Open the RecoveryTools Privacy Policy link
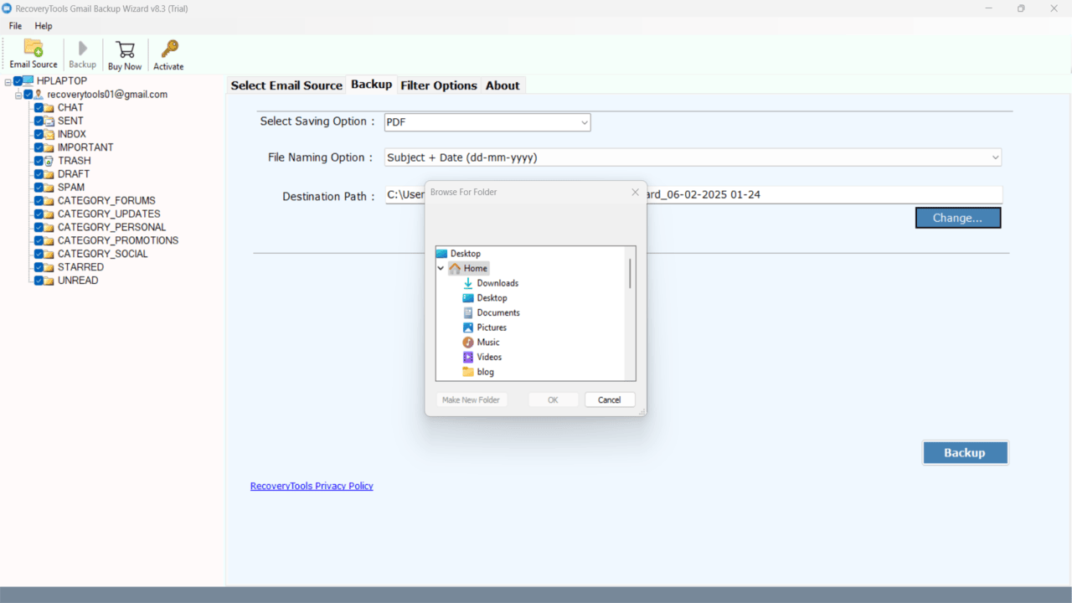Viewport: 1072px width, 603px height. point(312,486)
